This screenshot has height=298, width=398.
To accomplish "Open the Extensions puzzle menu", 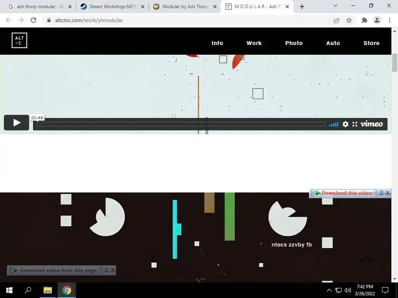I will pos(365,20).
